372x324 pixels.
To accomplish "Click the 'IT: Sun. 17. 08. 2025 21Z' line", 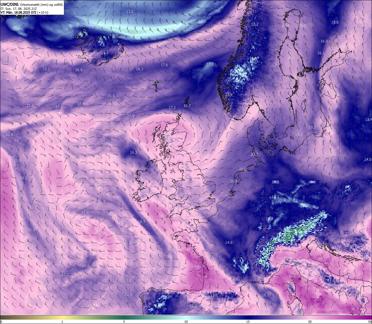I will [19, 9].
